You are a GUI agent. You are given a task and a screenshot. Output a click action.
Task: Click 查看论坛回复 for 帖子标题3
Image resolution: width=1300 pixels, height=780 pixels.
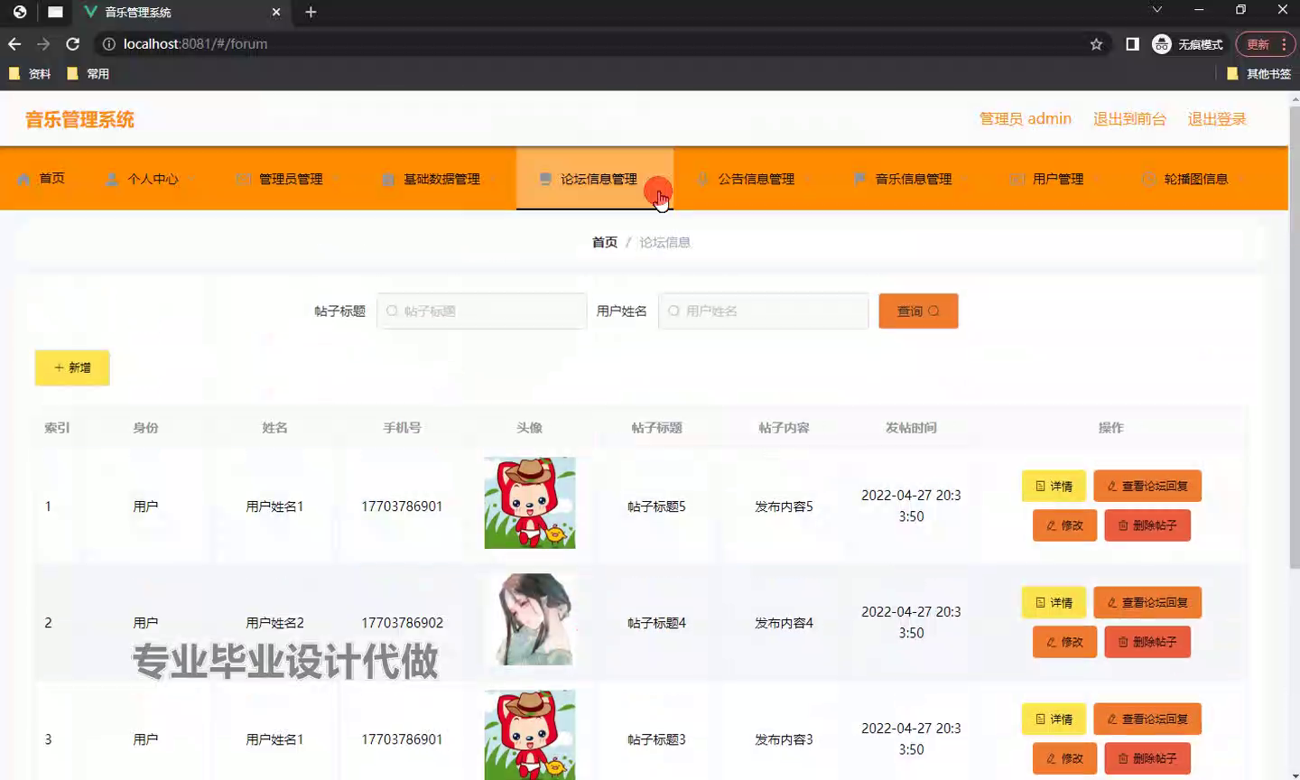tap(1147, 719)
